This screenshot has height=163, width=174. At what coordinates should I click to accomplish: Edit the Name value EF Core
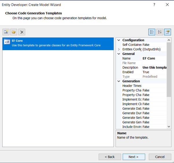pyautogui.click(x=154, y=58)
